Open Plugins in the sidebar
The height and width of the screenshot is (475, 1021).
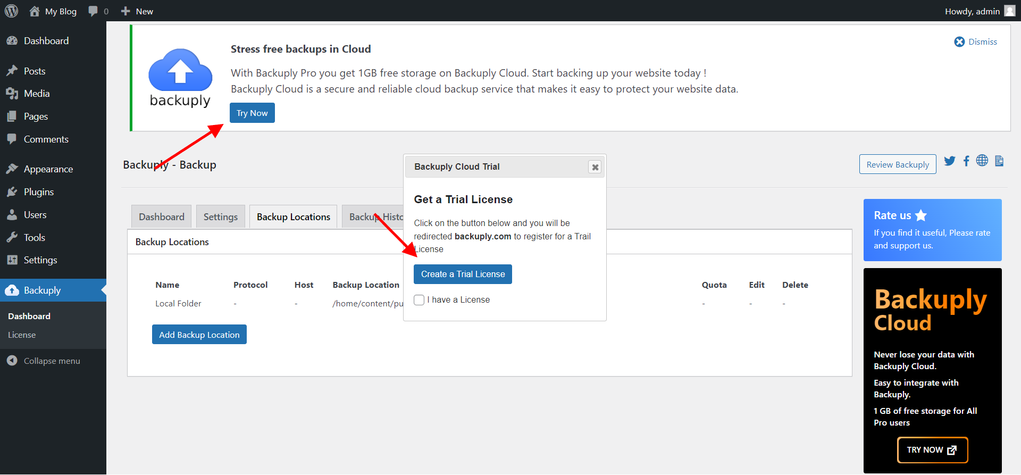(53, 192)
